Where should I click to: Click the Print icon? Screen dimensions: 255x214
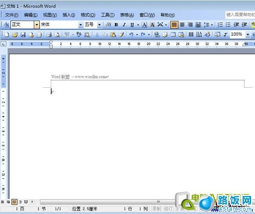pos(49,35)
